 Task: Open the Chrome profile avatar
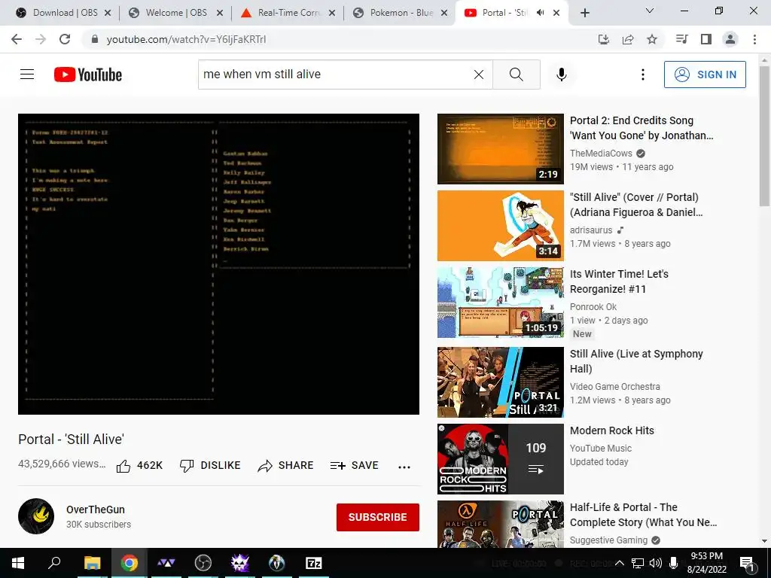click(x=730, y=39)
